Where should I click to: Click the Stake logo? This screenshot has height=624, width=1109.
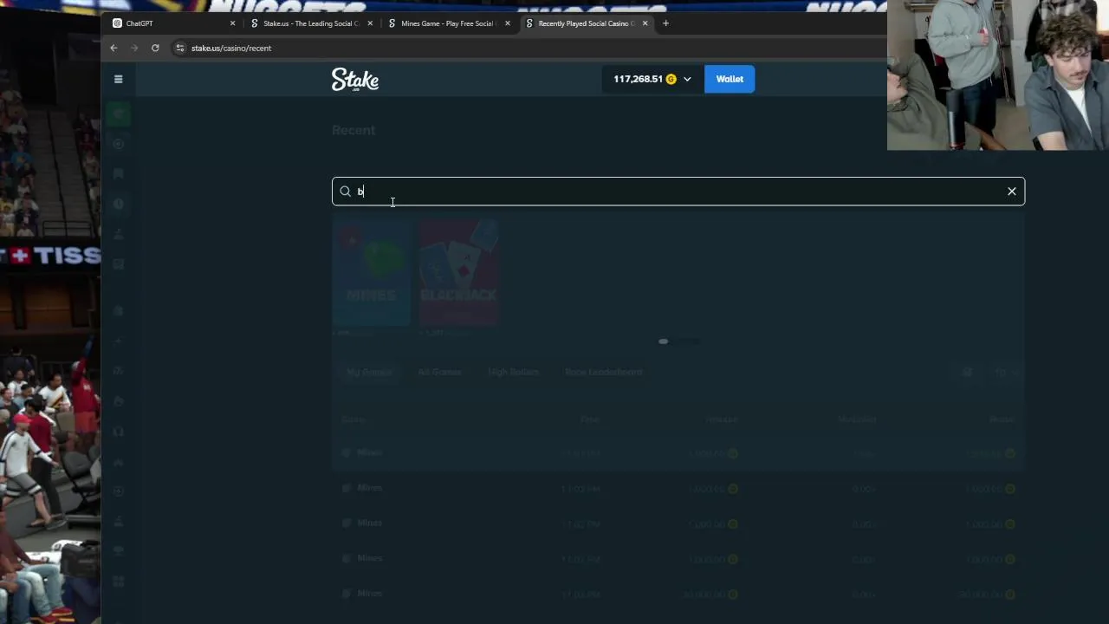pos(355,80)
